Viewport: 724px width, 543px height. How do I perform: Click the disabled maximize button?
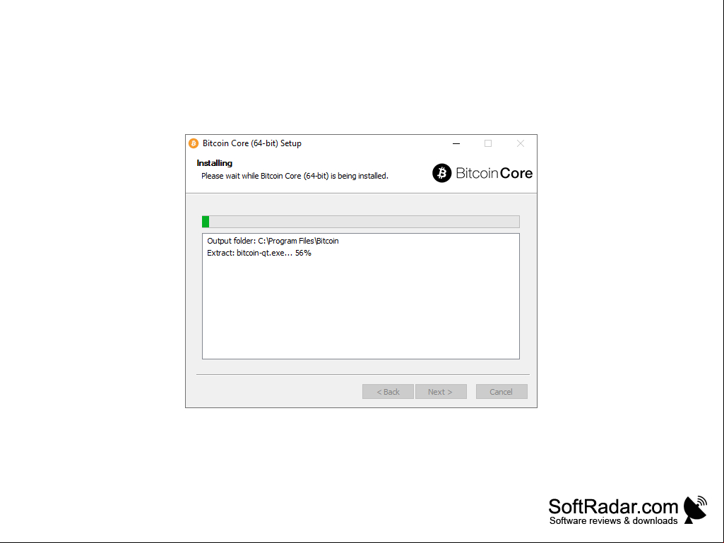[488, 143]
